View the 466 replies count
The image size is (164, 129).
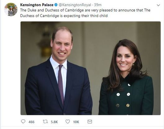(31, 122)
